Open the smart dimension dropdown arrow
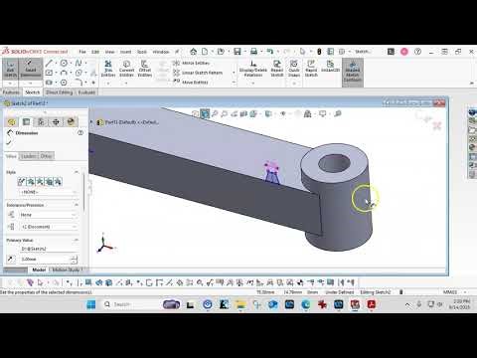The image size is (477, 358). tap(30, 83)
